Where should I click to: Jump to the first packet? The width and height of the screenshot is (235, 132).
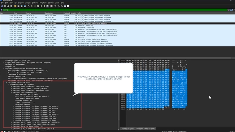(41, 6)
